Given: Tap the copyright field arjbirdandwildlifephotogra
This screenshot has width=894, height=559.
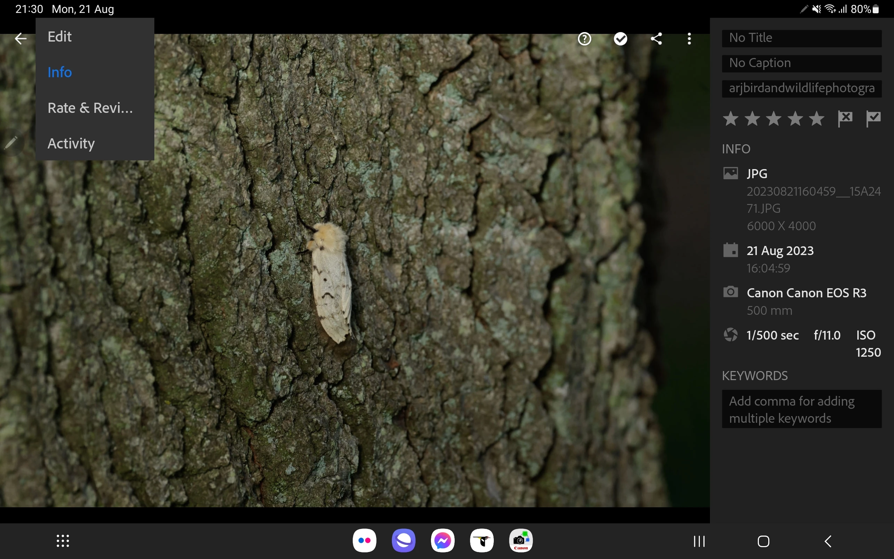Looking at the screenshot, I should (802, 88).
